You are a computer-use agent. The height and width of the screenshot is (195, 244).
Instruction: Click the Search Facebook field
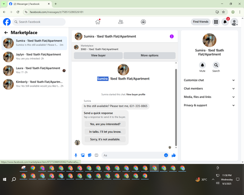point(39,22)
